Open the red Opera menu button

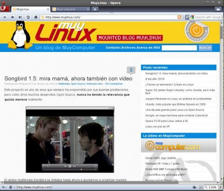click(5, 9)
